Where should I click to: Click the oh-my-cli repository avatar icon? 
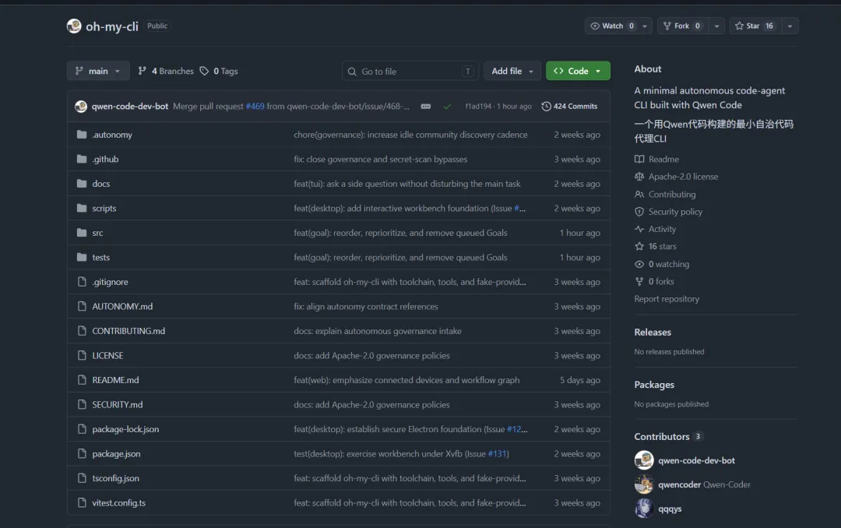point(74,26)
